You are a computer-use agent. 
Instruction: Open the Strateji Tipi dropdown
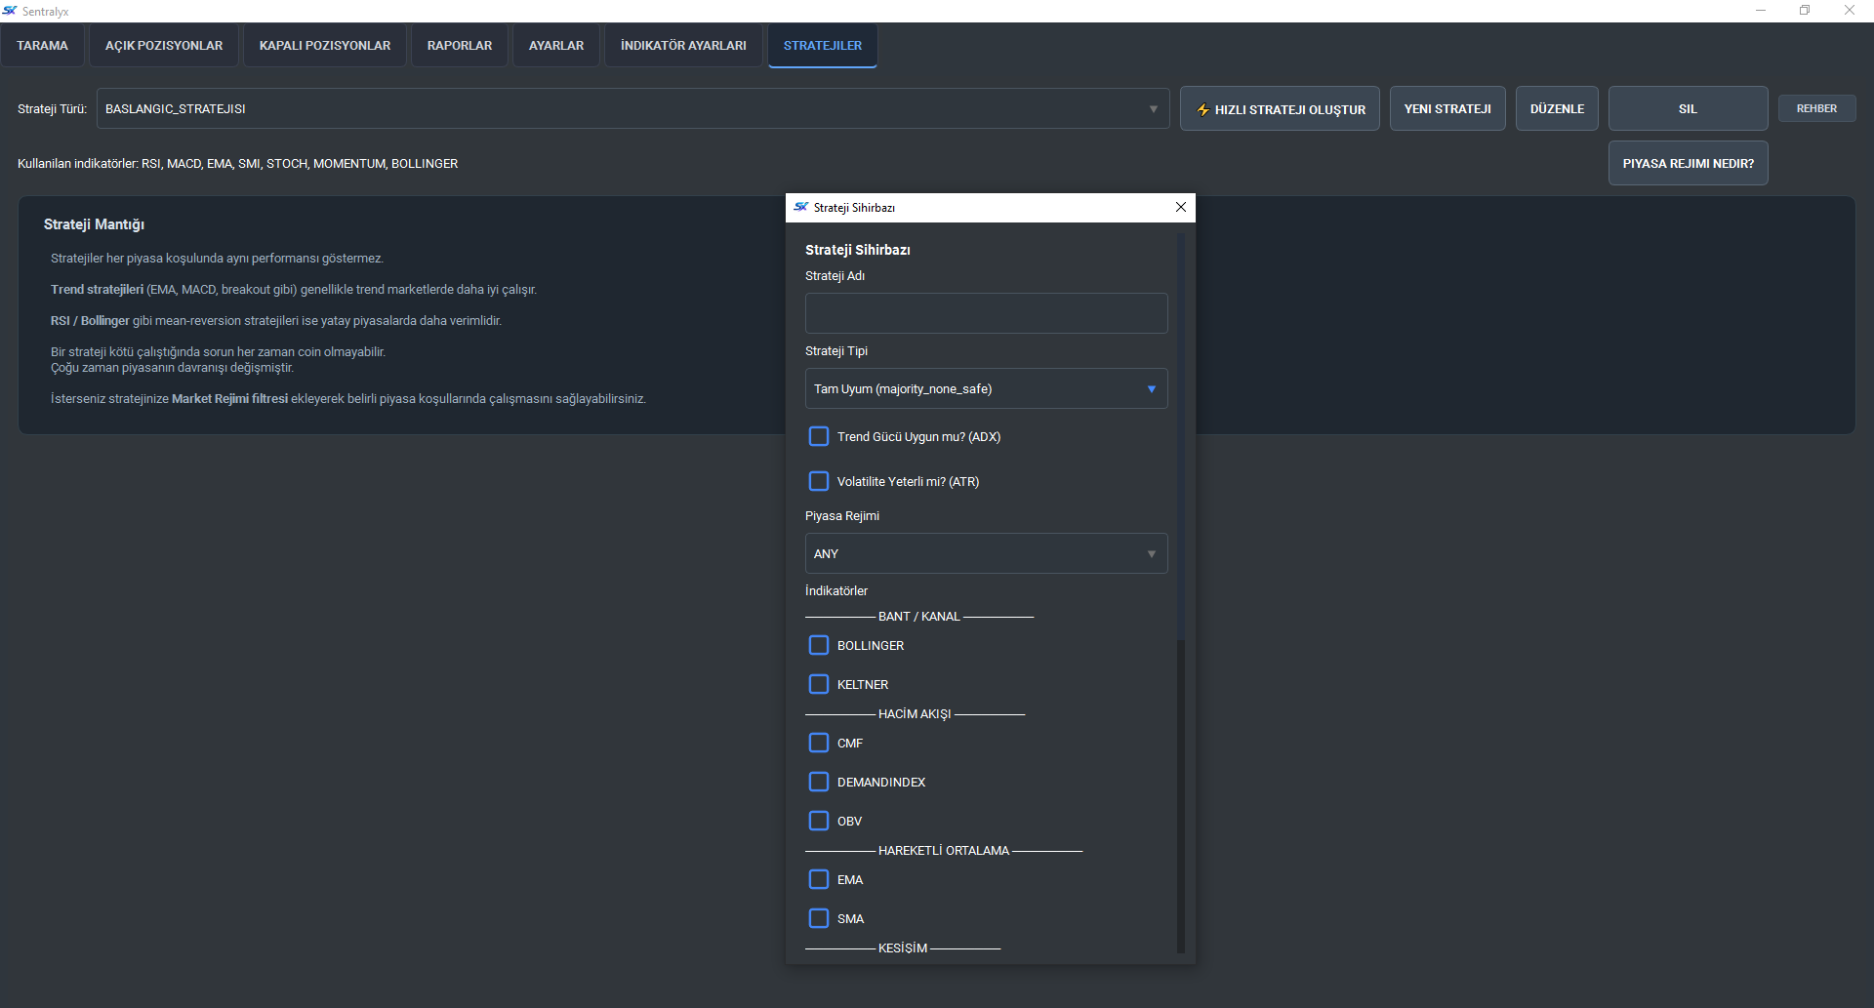click(x=986, y=388)
